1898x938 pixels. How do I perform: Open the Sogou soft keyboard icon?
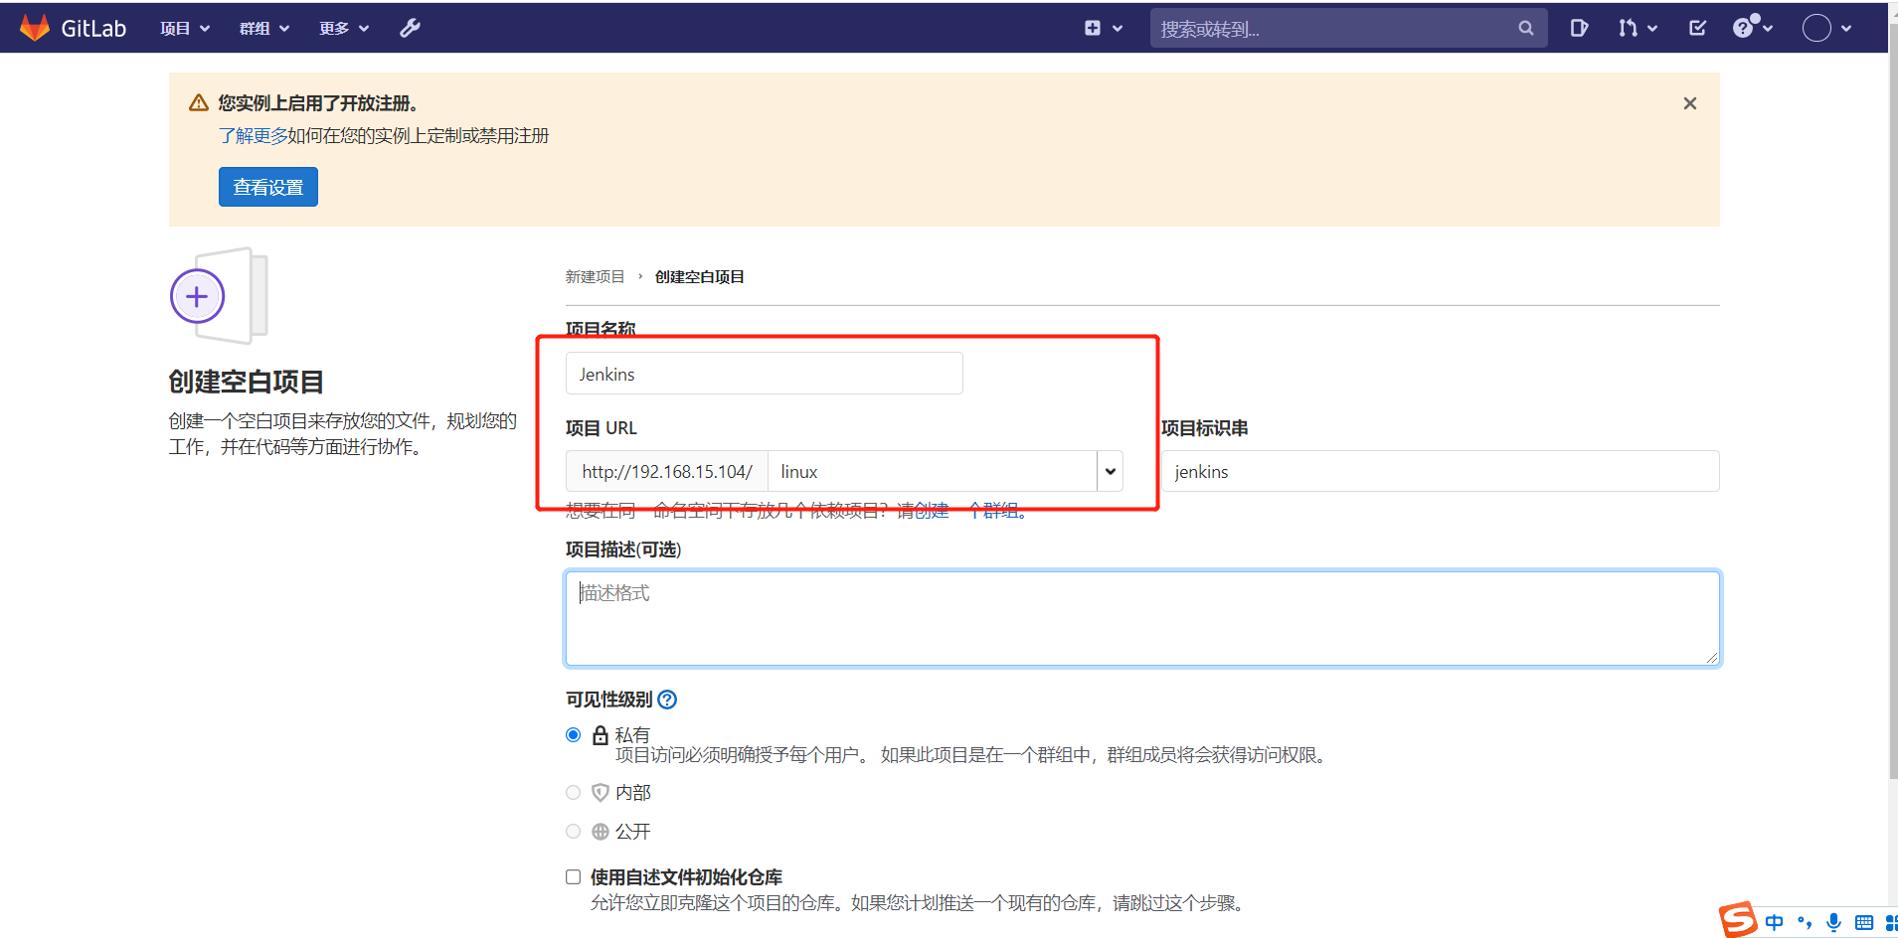point(1864,922)
